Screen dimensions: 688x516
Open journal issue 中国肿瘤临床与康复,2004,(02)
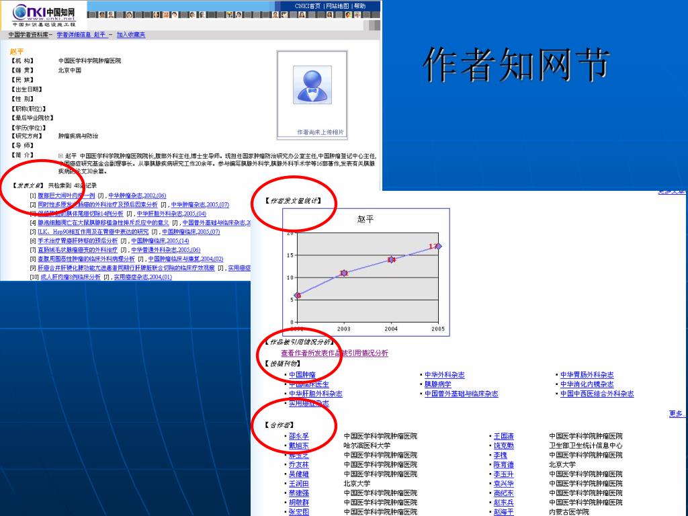point(185,259)
